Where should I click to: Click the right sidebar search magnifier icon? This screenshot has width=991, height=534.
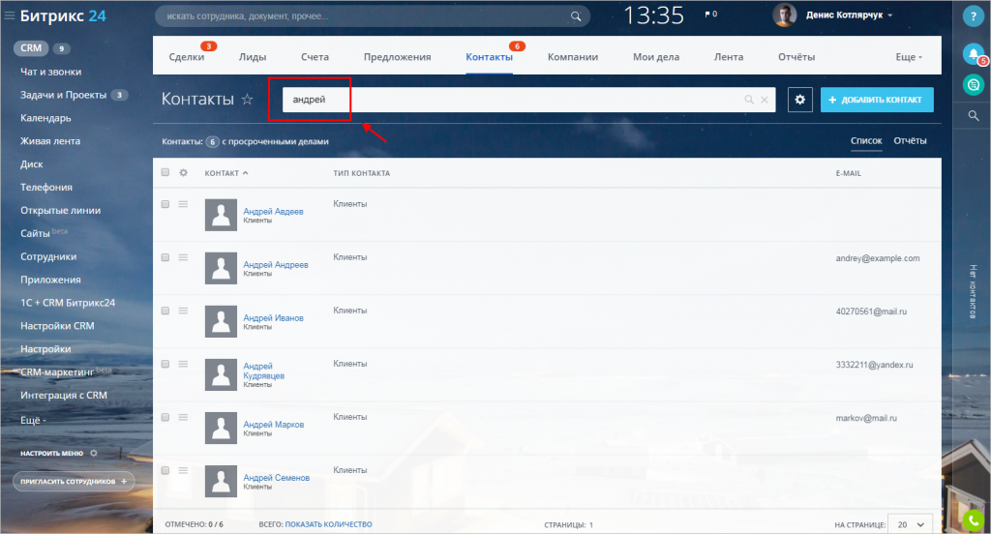pyautogui.click(x=974, y=116)
